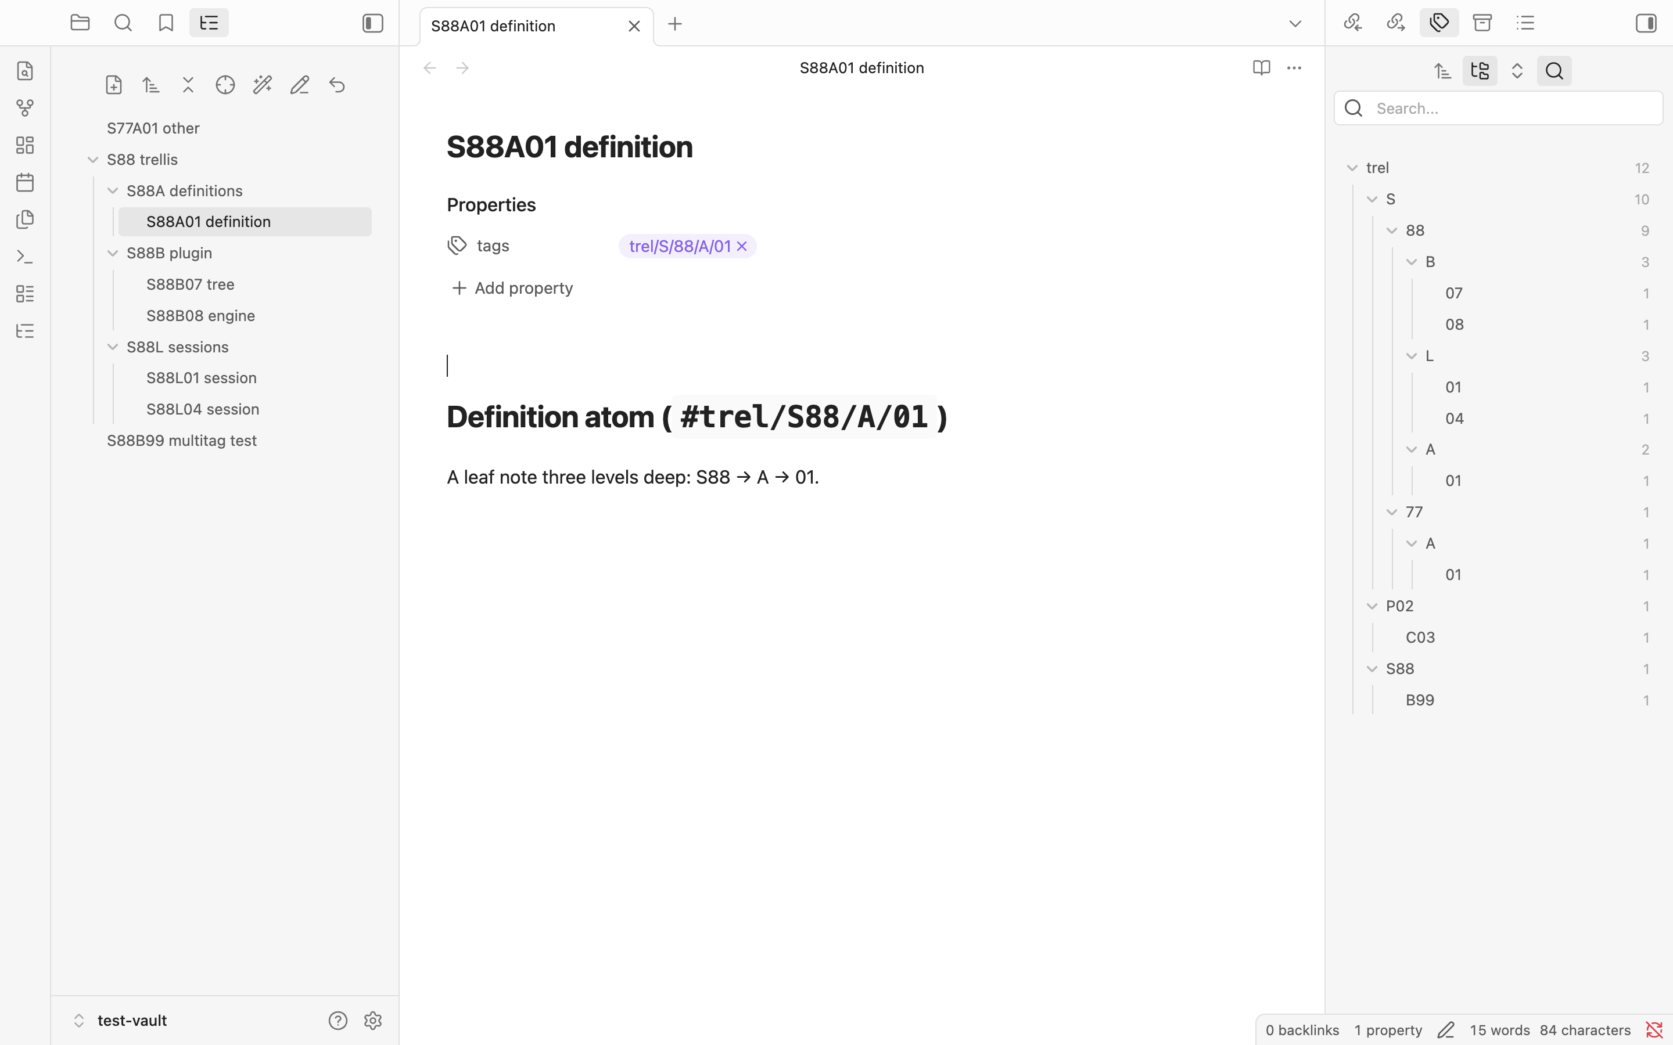Image resolution: width=1673 pixels, height=1045 pixels.
Task: Open settings gear
Action: 374,1021
